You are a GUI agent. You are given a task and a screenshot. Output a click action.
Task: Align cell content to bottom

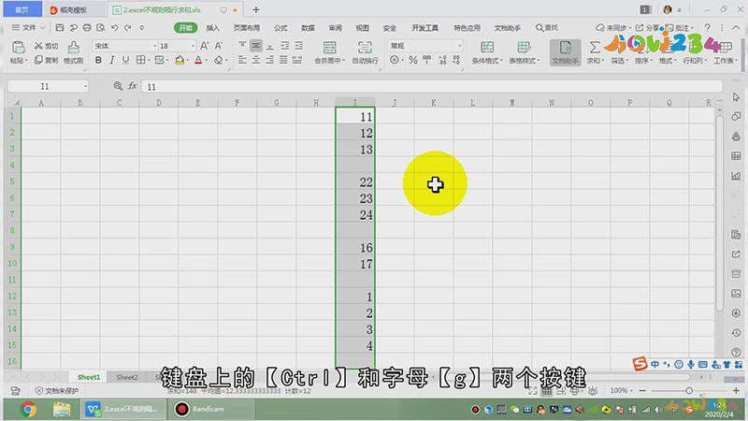tap(270, 45)
